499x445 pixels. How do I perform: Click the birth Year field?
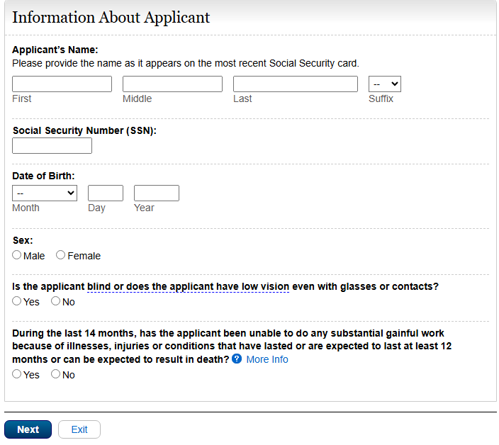157,193
